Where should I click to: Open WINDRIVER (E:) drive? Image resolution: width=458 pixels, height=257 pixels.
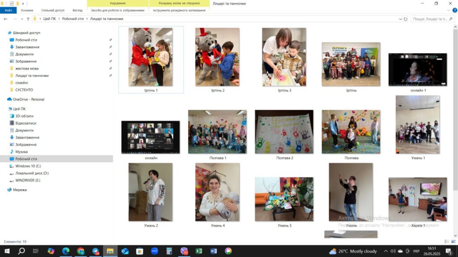coord(28,180)
